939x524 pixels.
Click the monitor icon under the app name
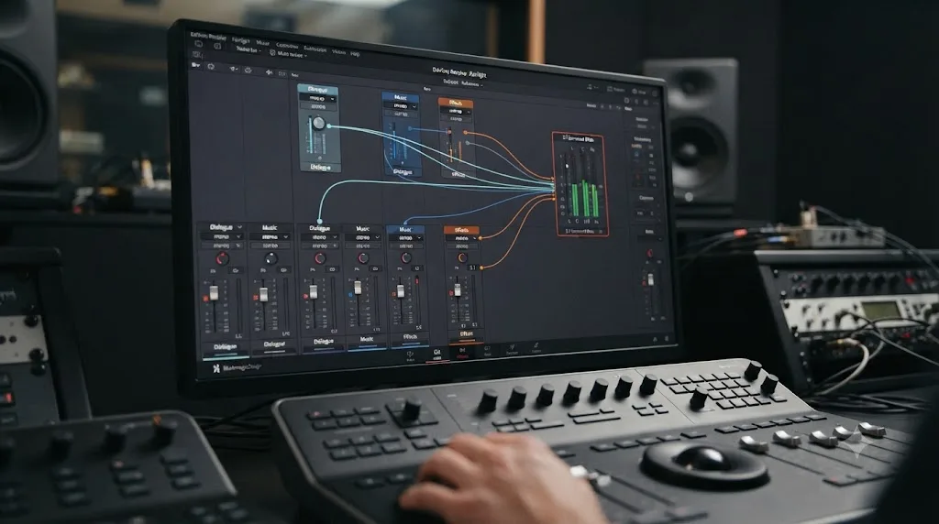tap(198, 44)
